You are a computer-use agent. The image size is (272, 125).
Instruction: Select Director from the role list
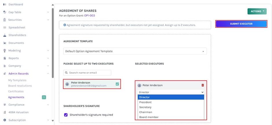click(171, 97)
